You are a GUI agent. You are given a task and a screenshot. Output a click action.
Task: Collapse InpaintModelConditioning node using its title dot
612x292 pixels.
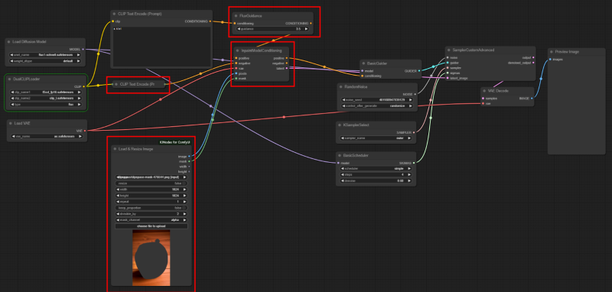[237, 50]
